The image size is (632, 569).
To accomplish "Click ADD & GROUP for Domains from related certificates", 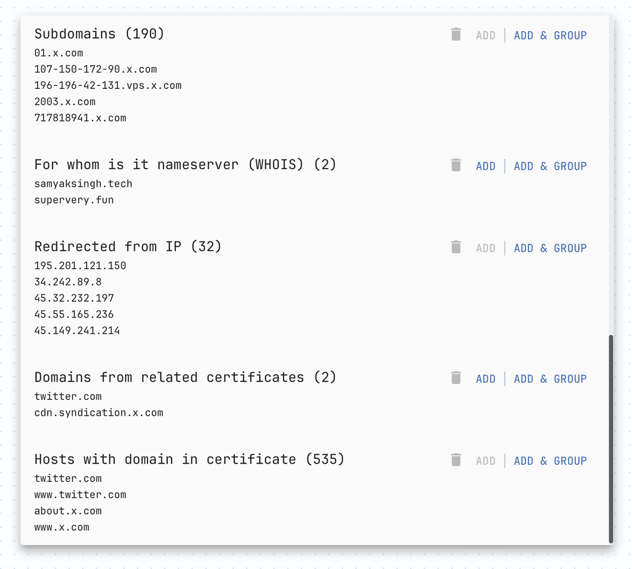I will (550, 378).
